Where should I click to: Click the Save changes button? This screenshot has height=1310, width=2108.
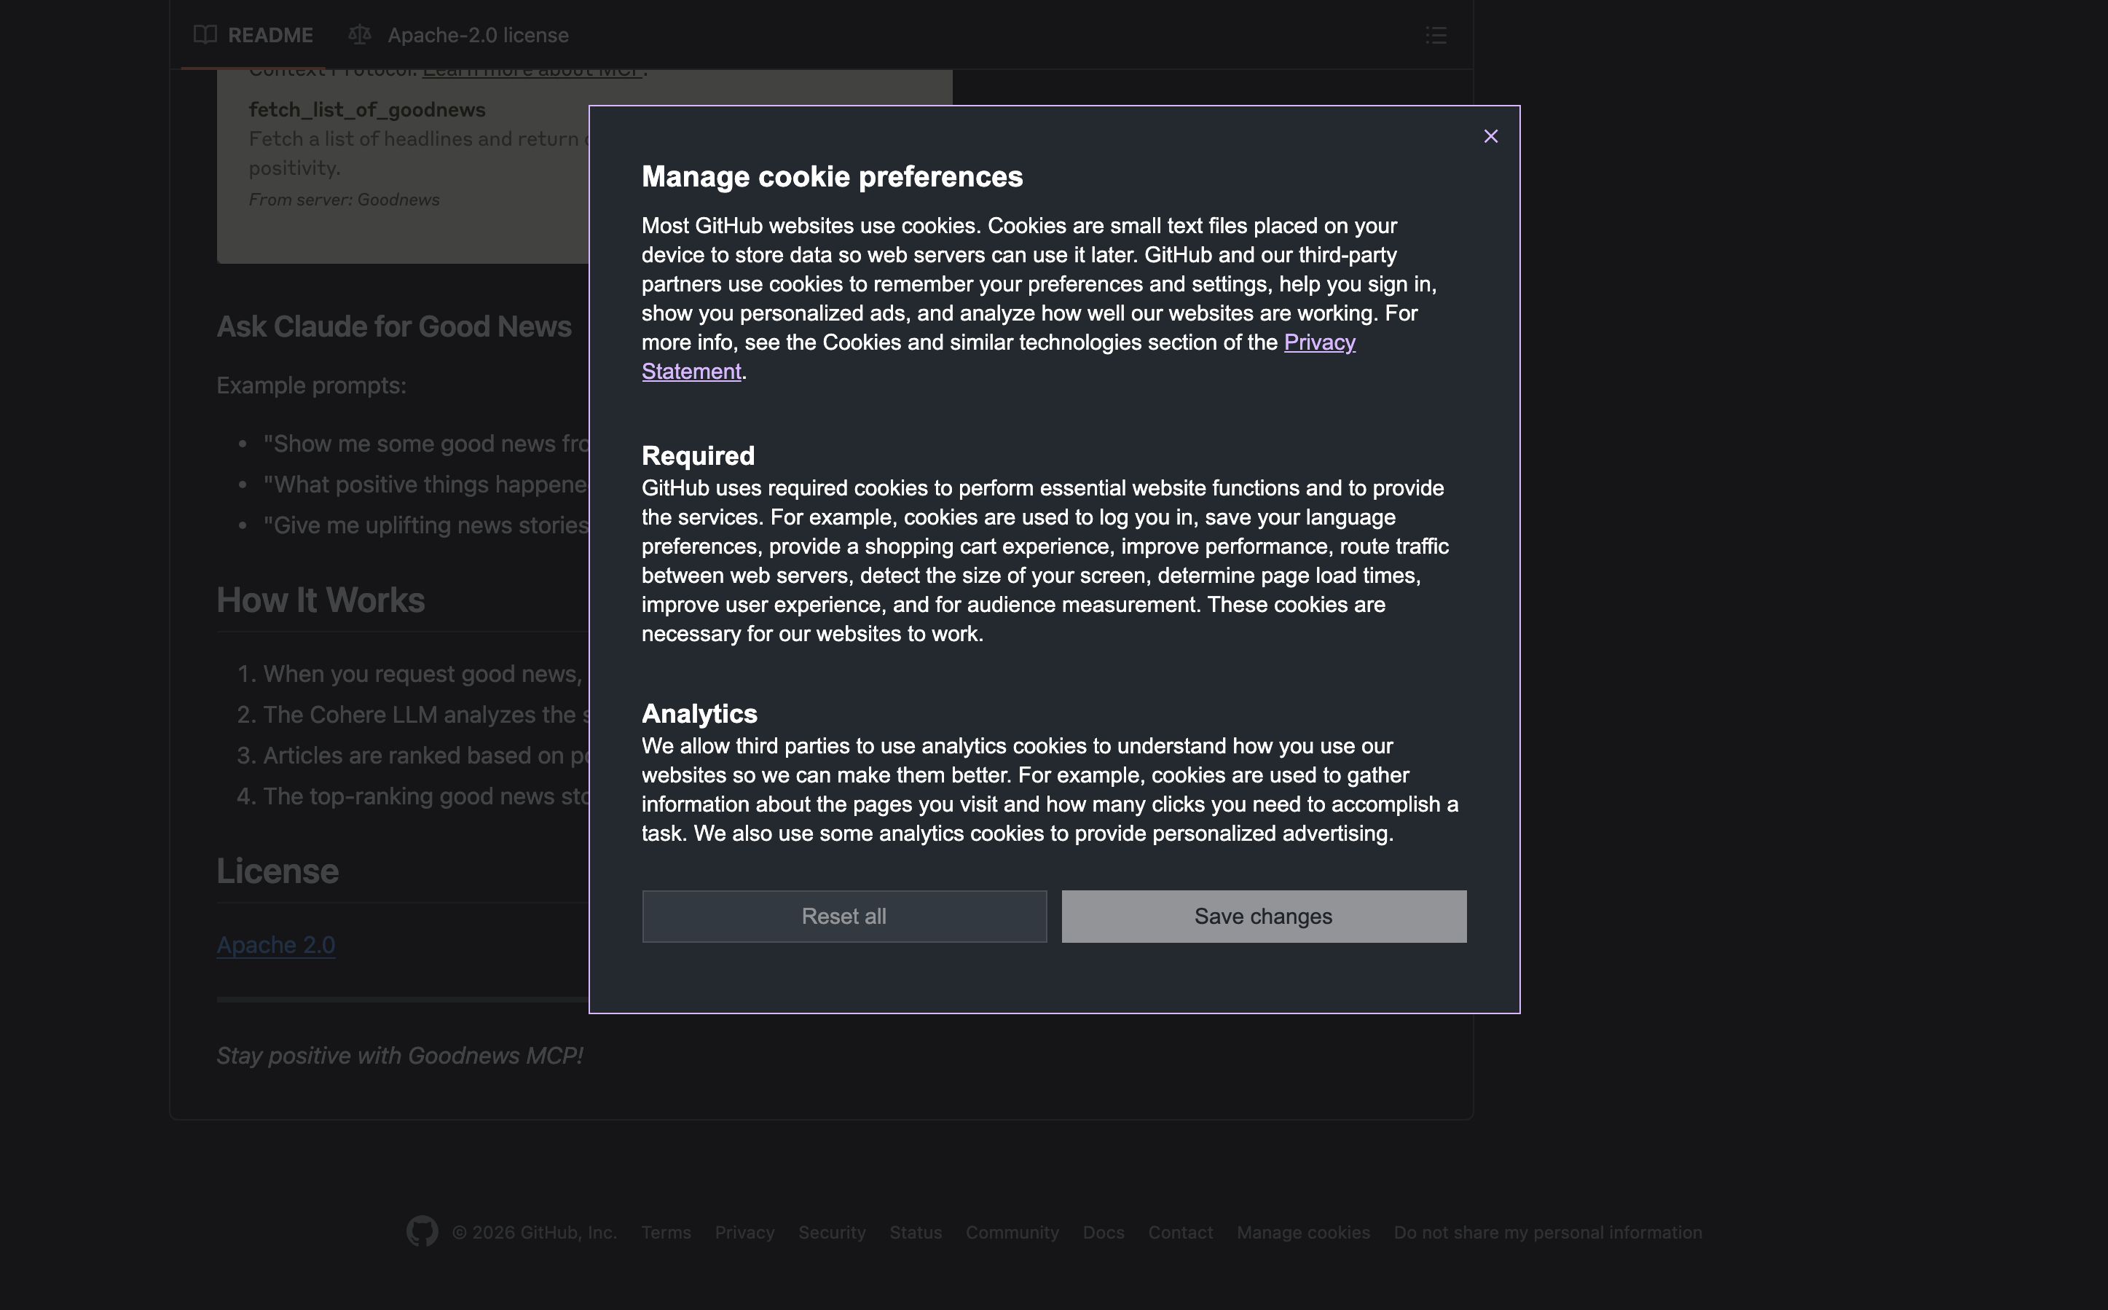1263,916
